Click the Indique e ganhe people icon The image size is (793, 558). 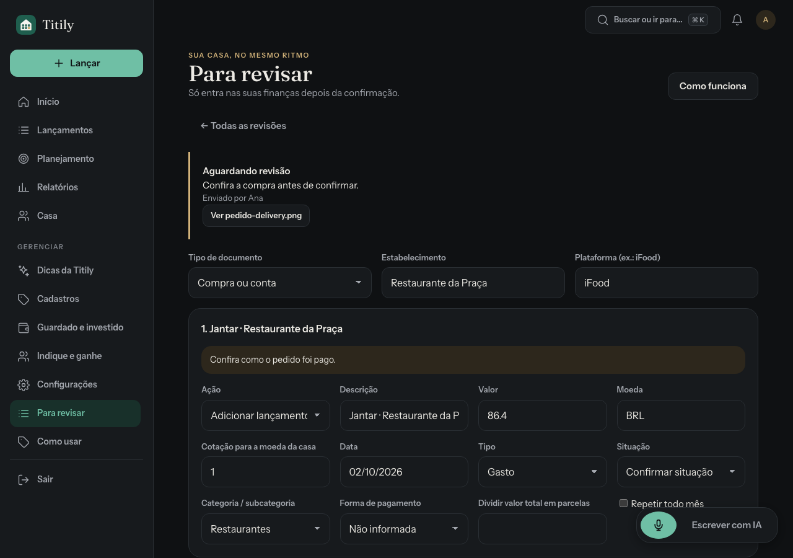(x=24, y=356)
